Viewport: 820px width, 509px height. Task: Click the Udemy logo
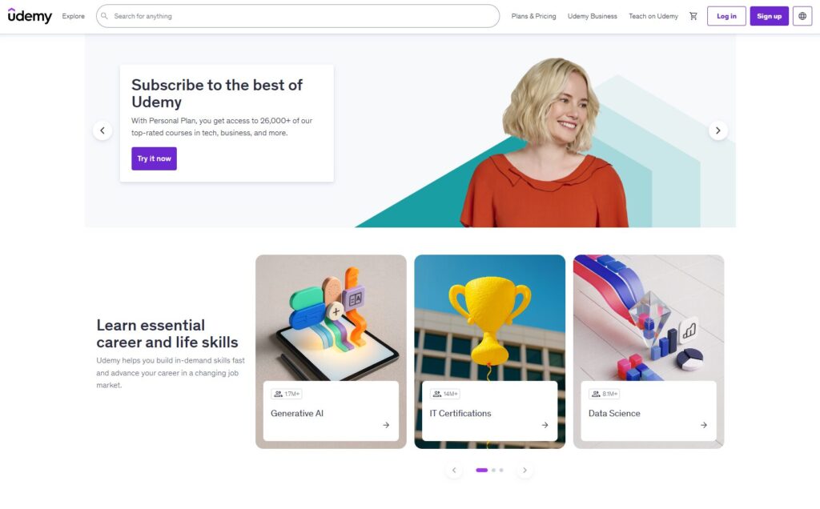click(x=30, y=16)
